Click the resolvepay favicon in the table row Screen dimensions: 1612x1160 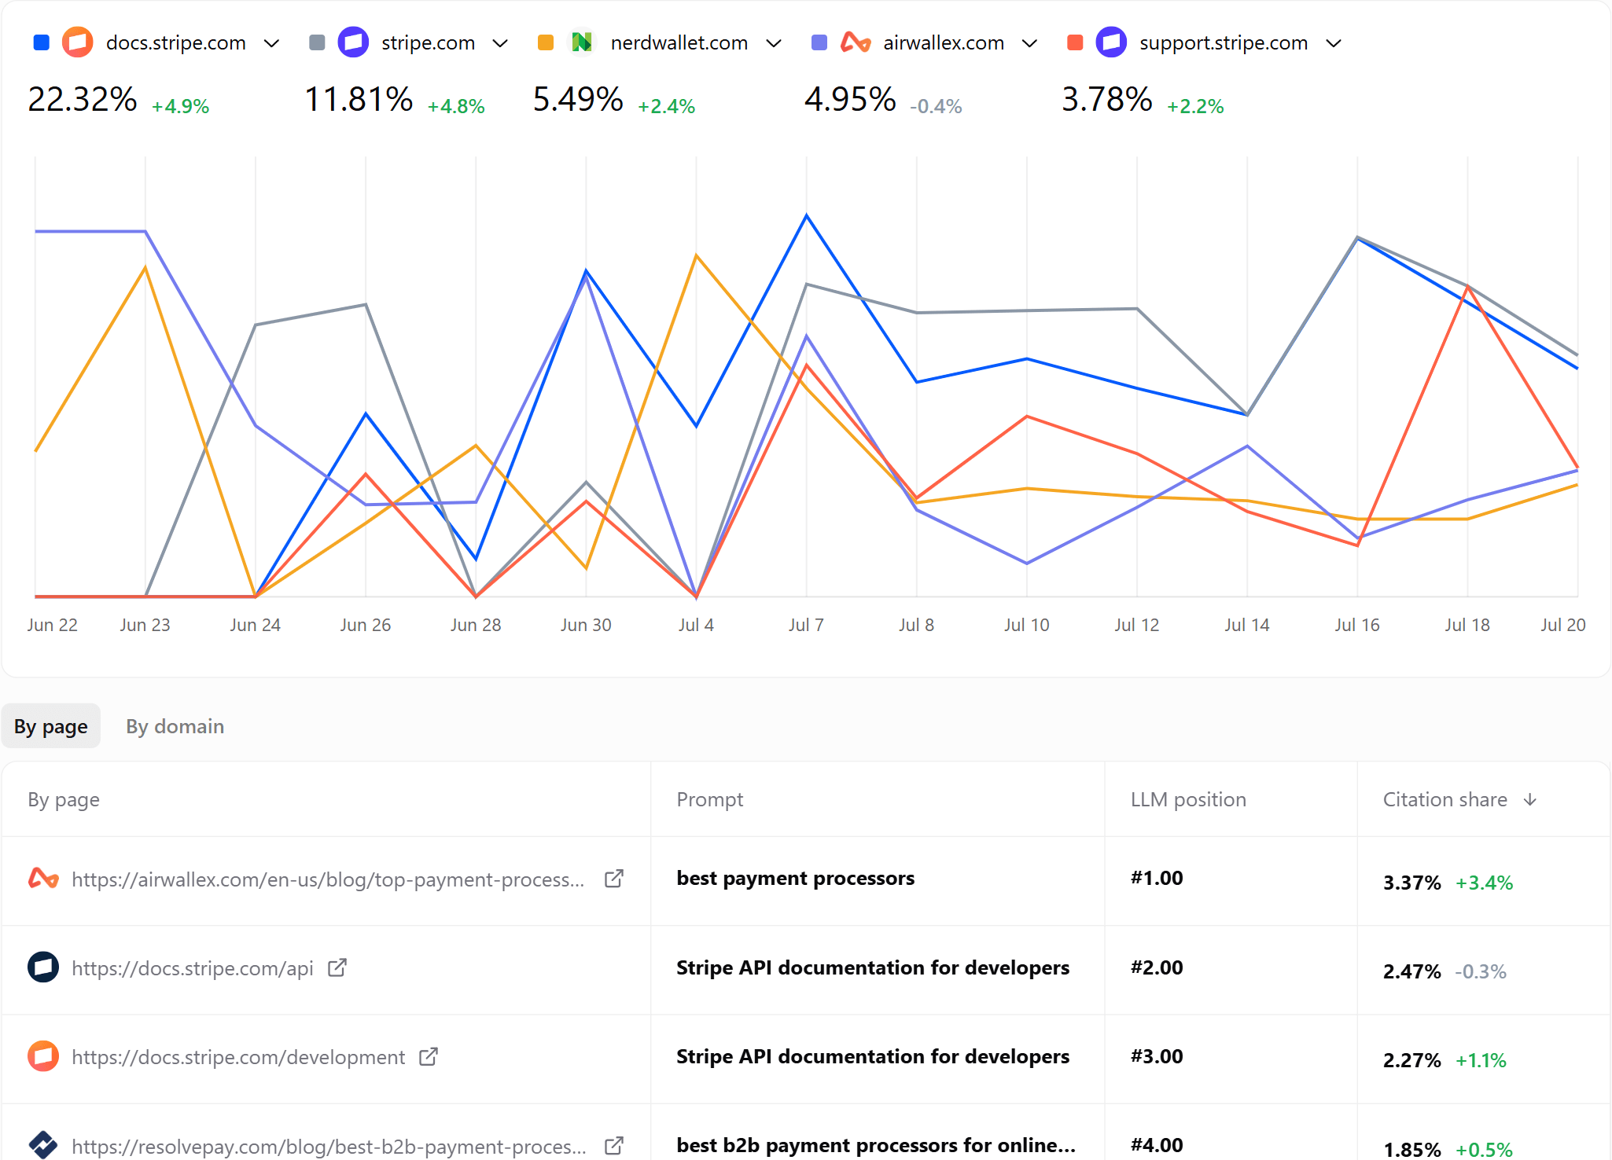(x=43, y=1145)
